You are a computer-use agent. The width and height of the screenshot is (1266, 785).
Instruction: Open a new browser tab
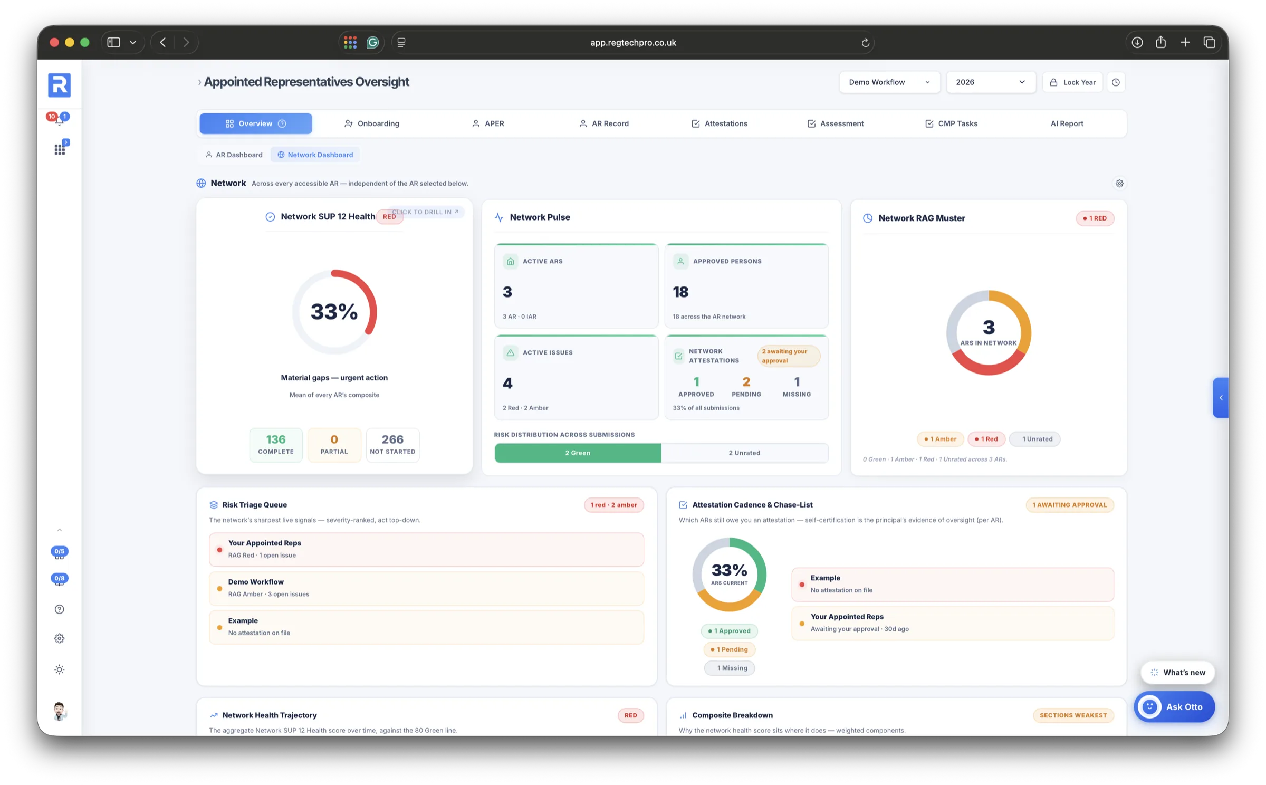point(1185,42)
